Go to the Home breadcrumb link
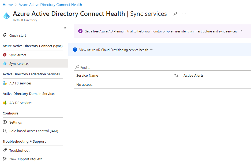Screen dimensions: 251x167 click(x=8, y=5)
